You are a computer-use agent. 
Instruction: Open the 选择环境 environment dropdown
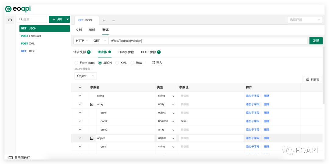pos(305,20)
